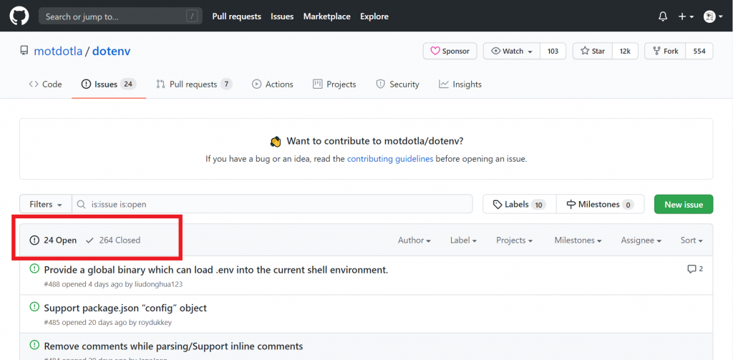733x360 pixels.
Task: Open the Actions tab
Action: (272, 84)
